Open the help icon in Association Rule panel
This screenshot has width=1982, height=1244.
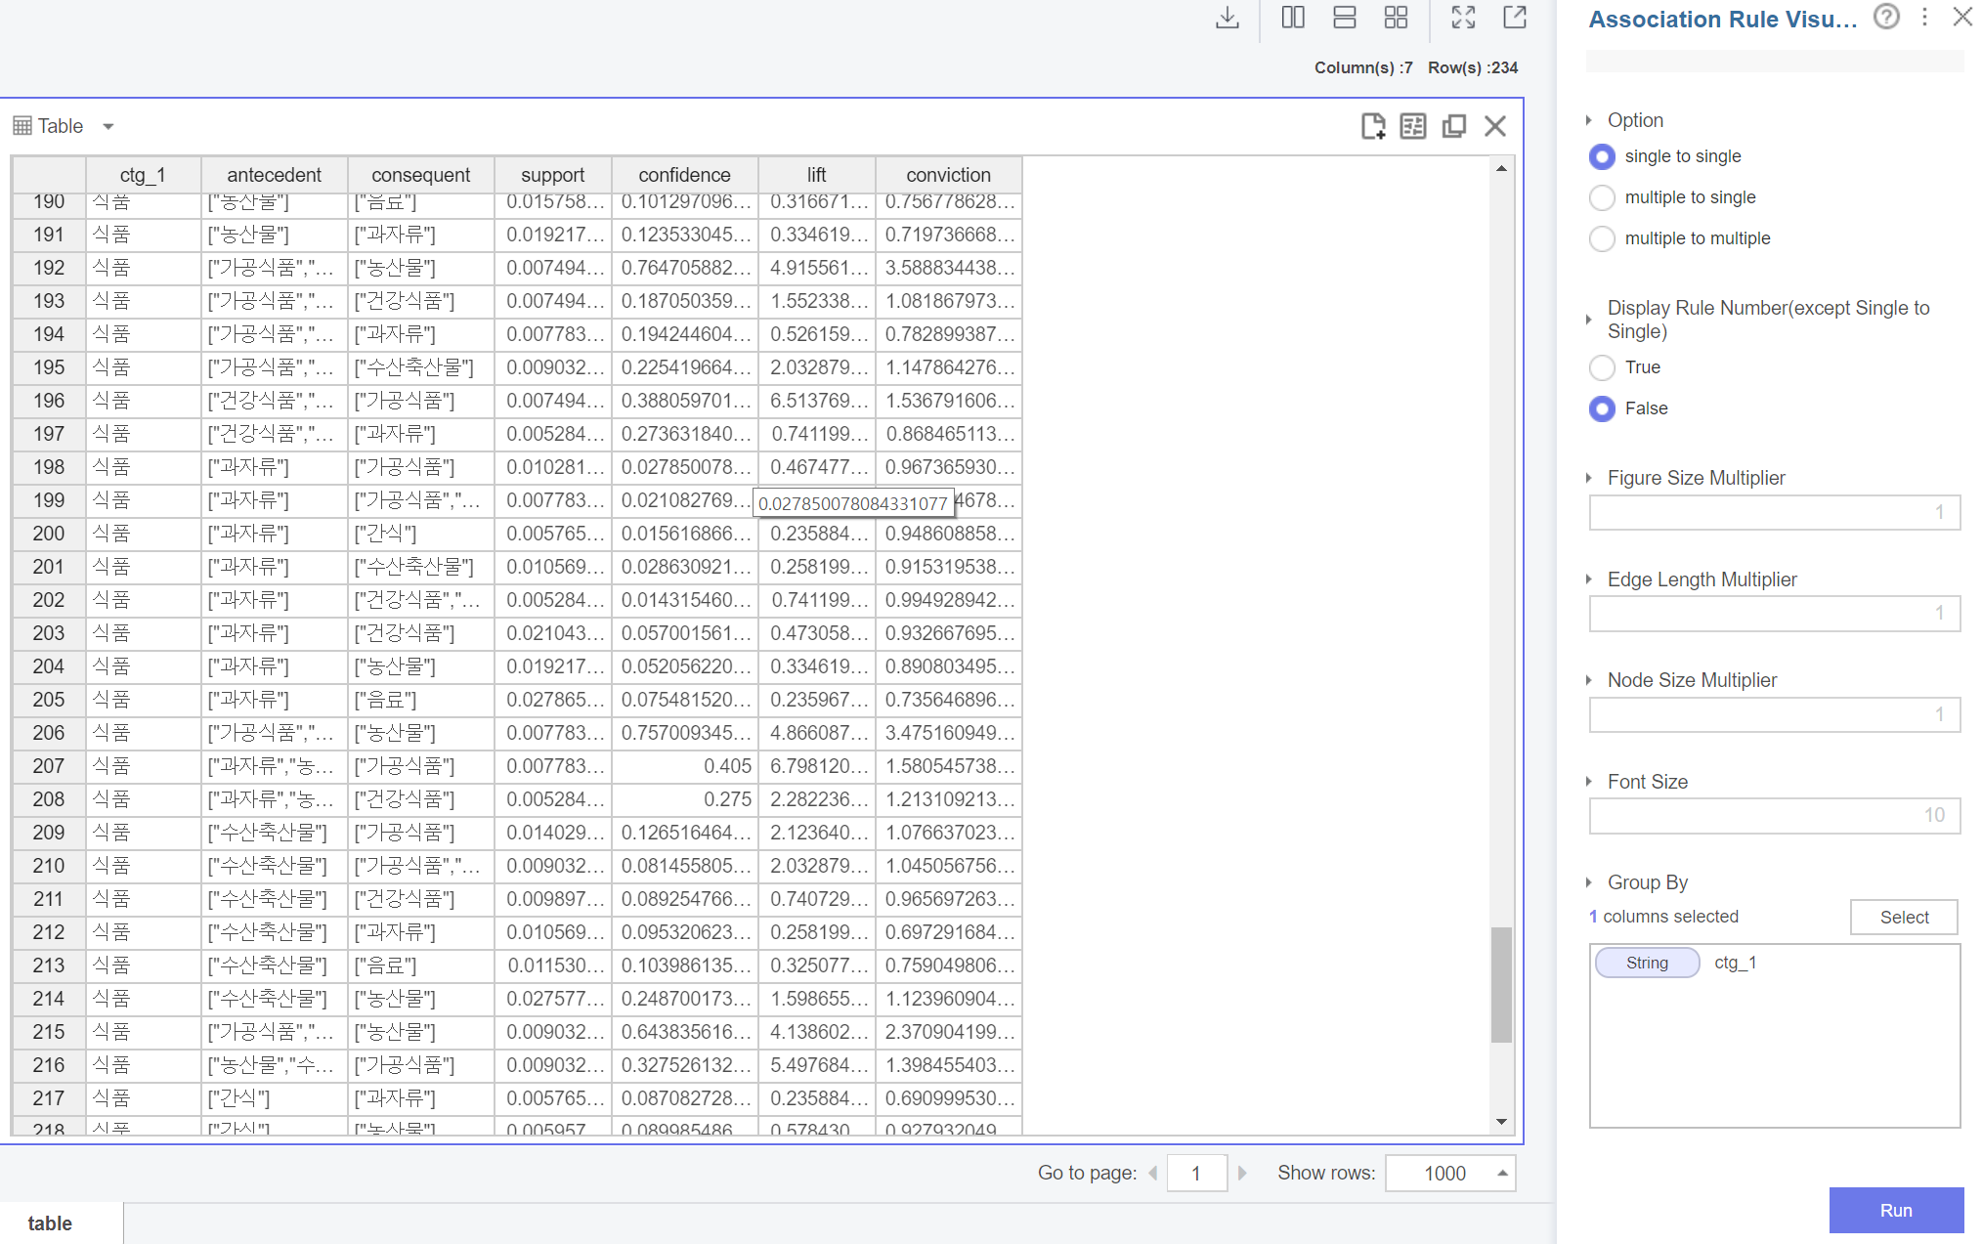pos(1886,17)
